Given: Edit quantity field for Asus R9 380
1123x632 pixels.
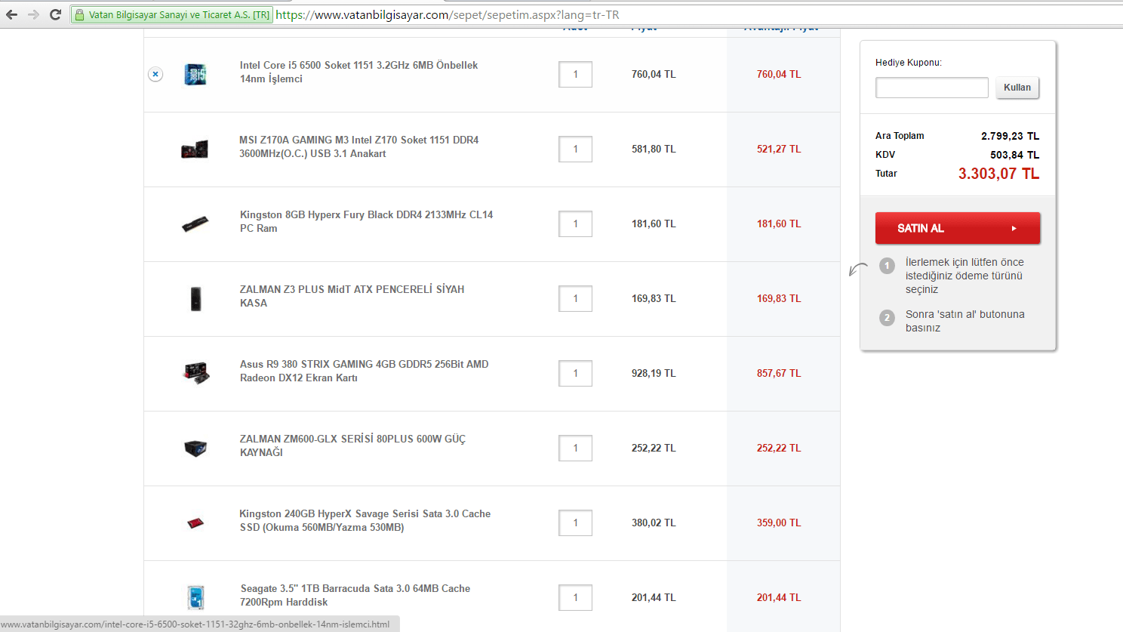Looking at the screenshot, I should [575, 373].
